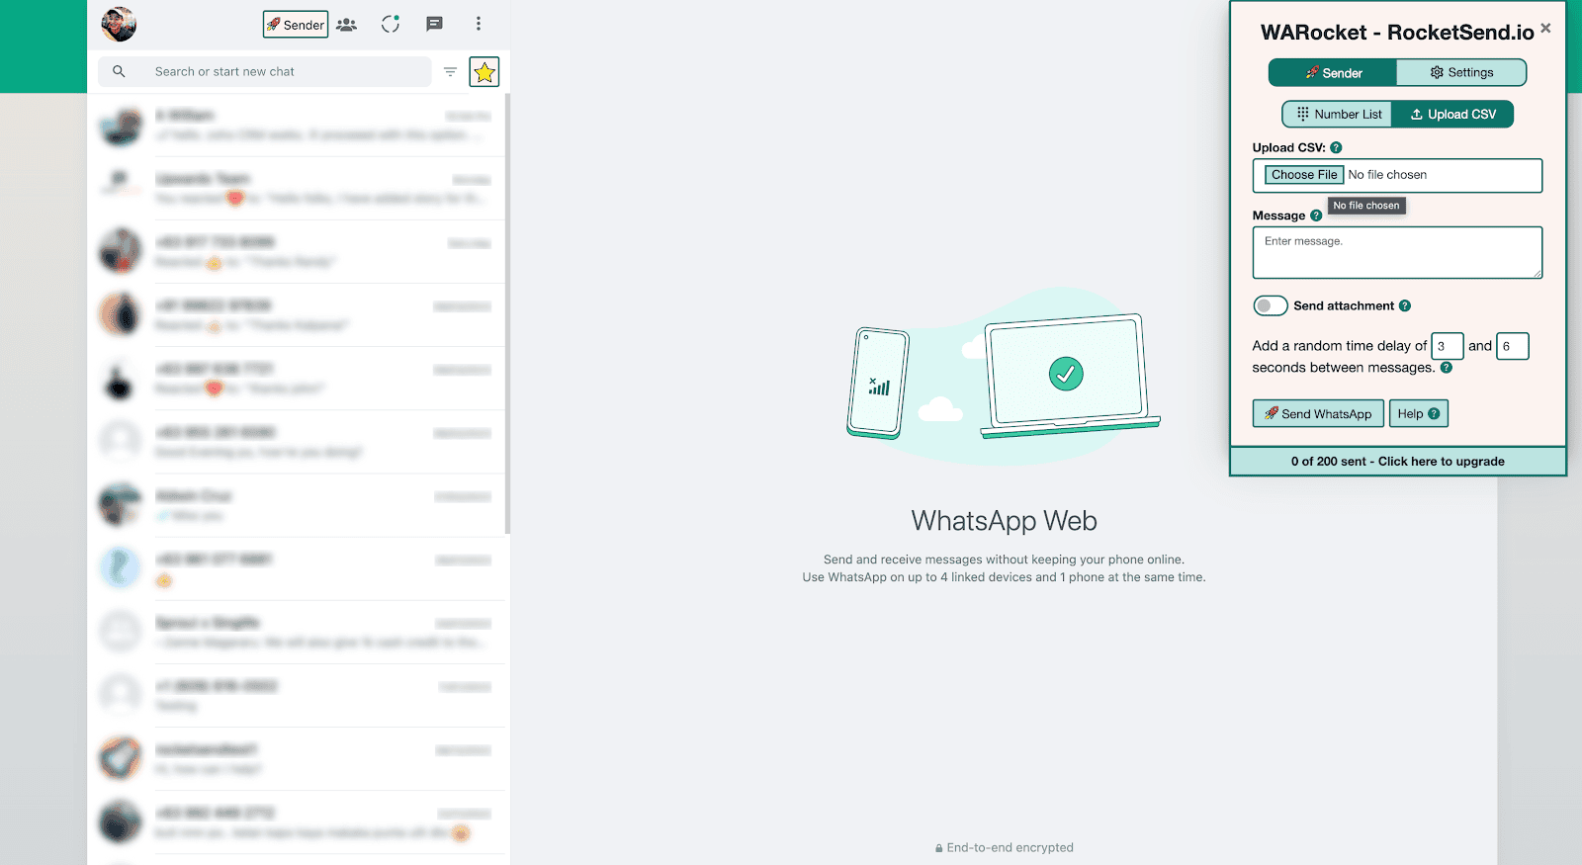1582x865 pixels.
Task: Open the help icon beside Send attachment
Action: coord(1405,305)
